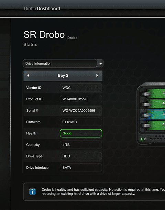
Task: Click the Drobo healthy status message text
Action: click(x=103, y=192)
